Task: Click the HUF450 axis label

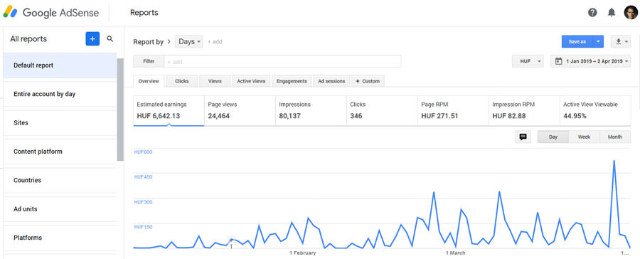Action: pos(143,177)
